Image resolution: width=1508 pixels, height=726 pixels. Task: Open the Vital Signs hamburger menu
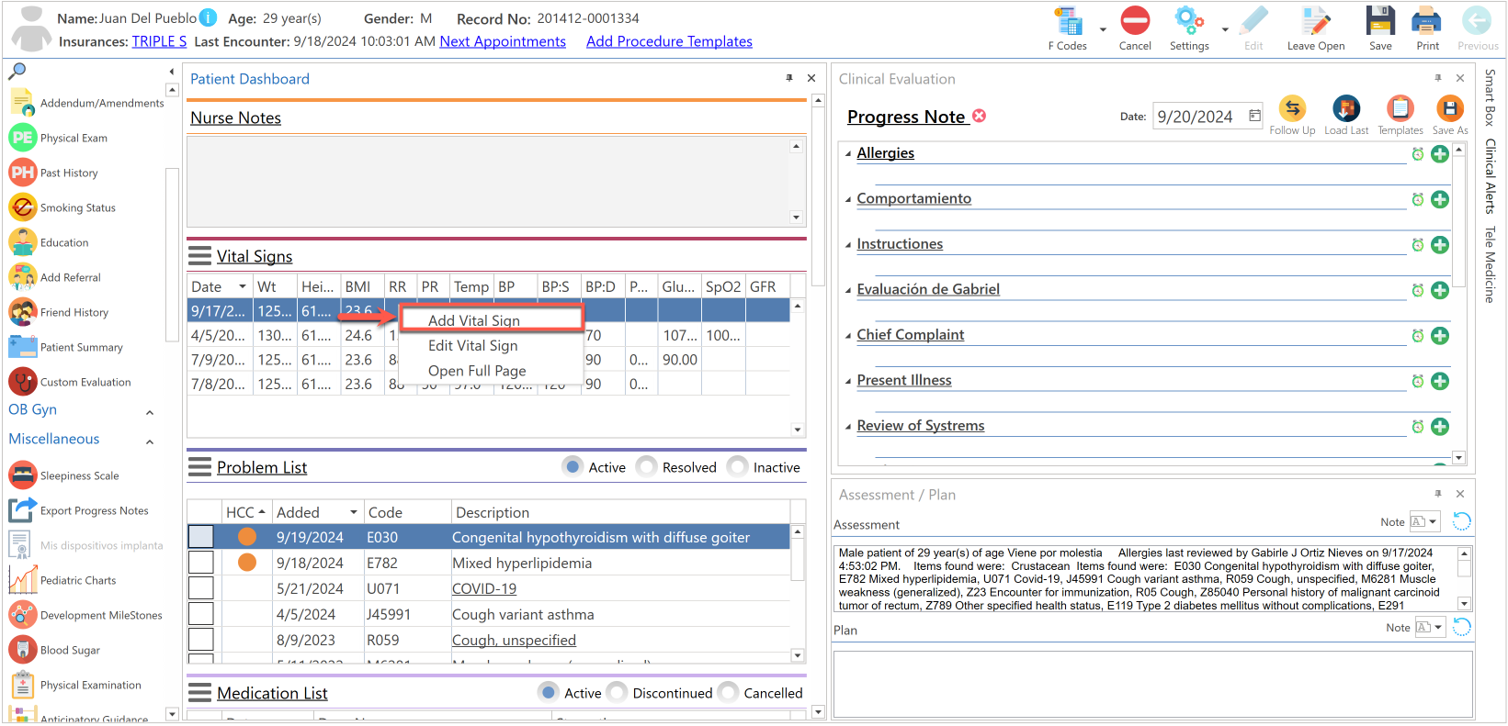199,256
